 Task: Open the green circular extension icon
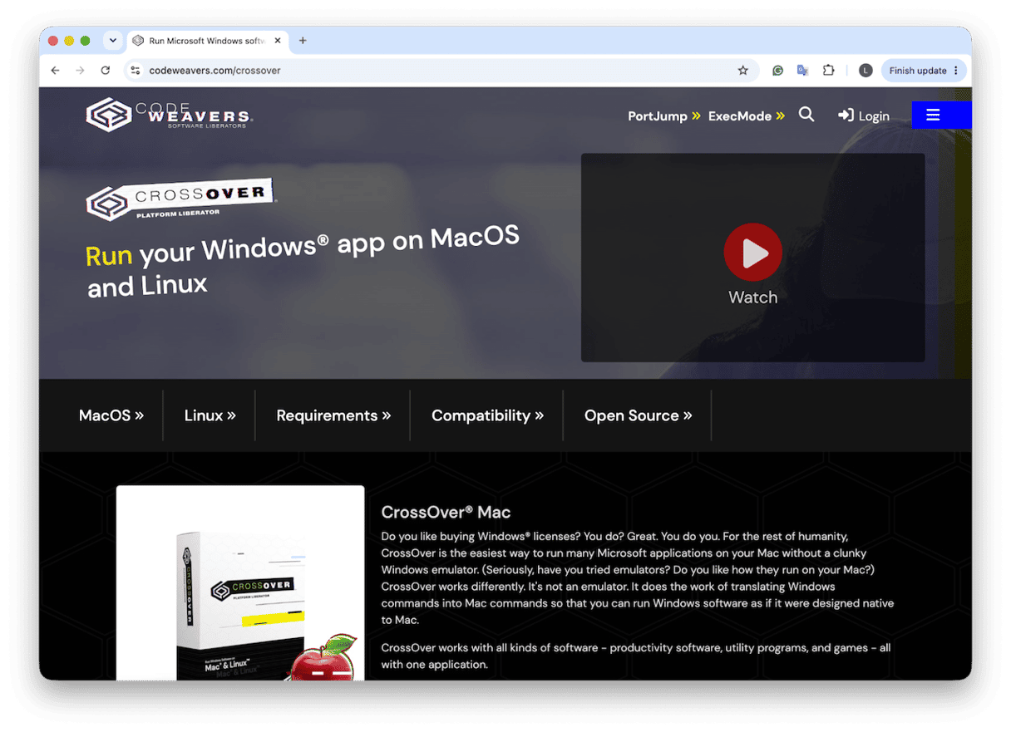pyautogui.click(x=777, y=71)
